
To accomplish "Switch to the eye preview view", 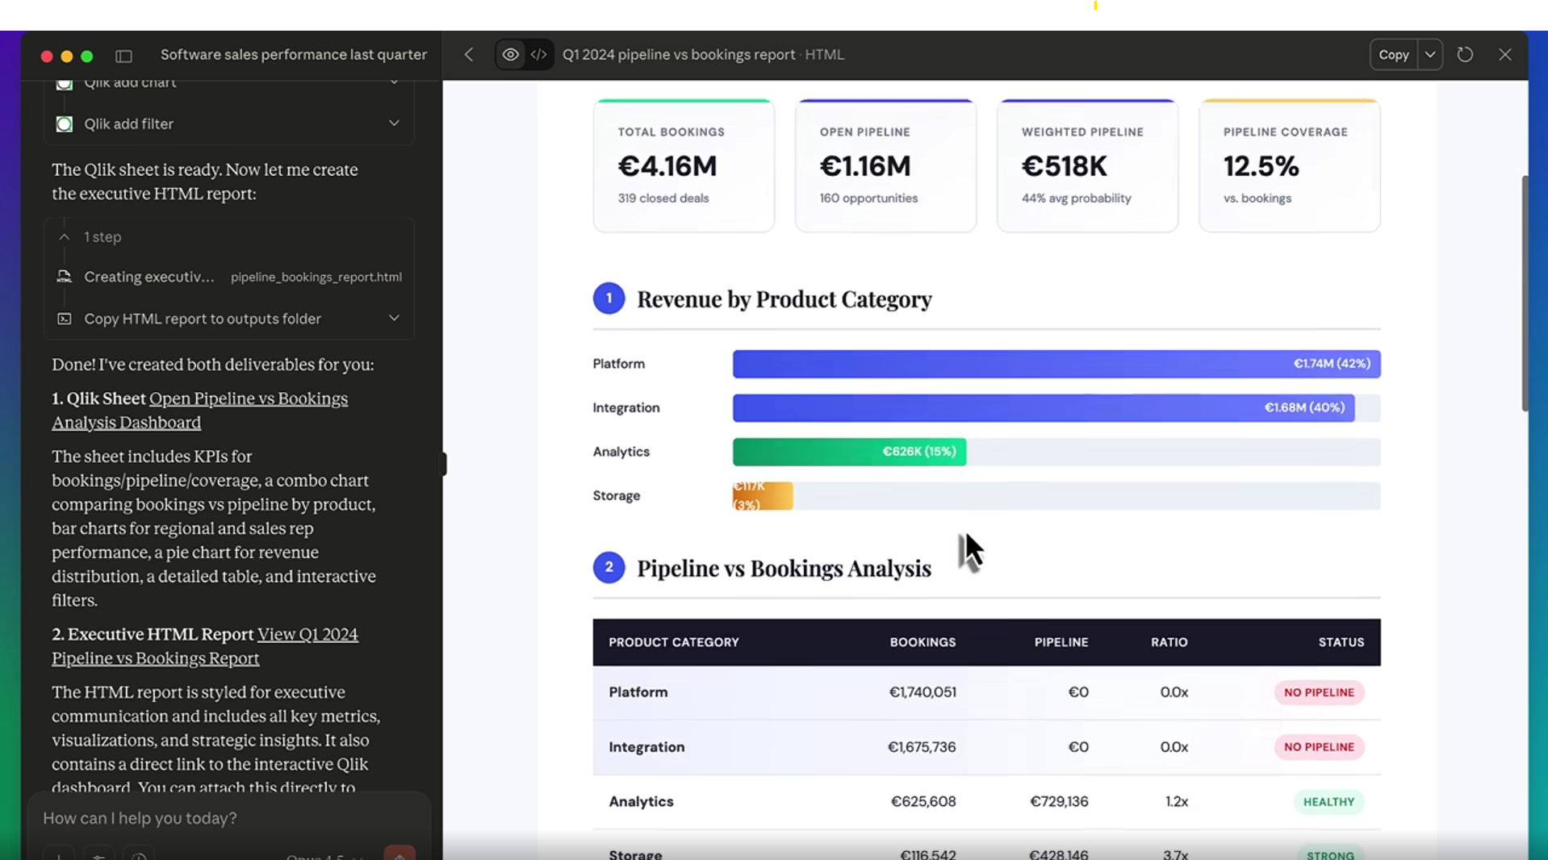I will [511, 55].
